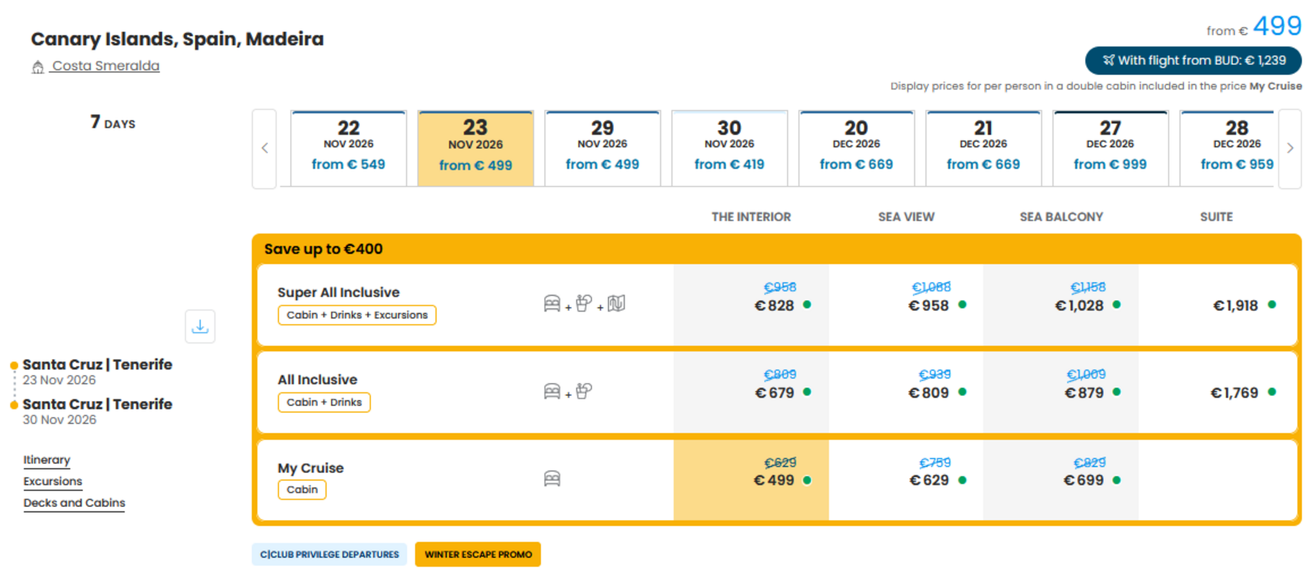Click the All Inclusive package title

[317, 380]
